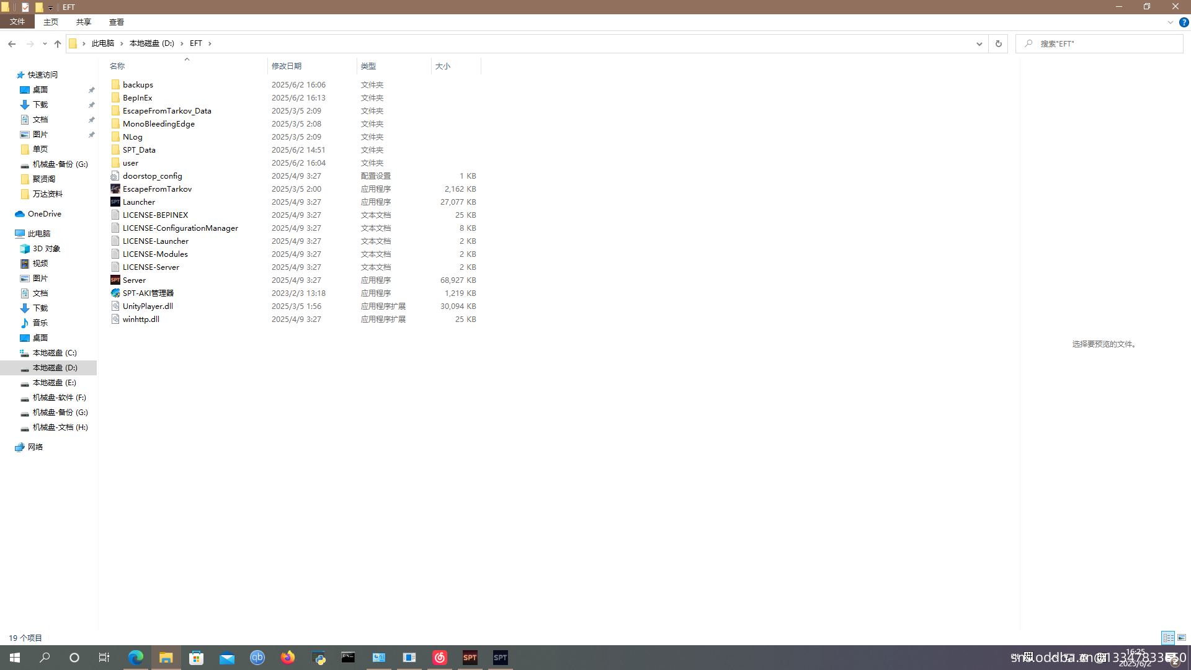This screenshot has width=1191, height=670.
Task: Open the Explorer help icon
Action: click(1184, 22)
